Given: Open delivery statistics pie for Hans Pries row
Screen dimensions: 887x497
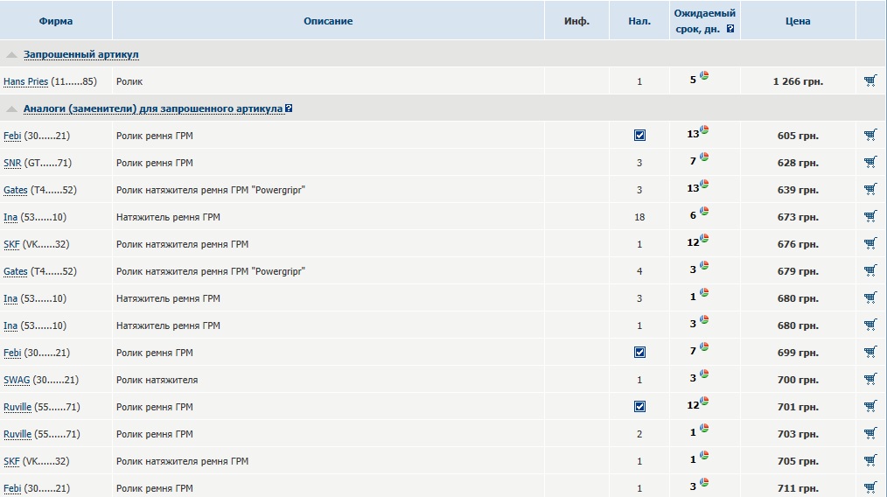Looking at the screenshot, I should [x=704, y=75].
